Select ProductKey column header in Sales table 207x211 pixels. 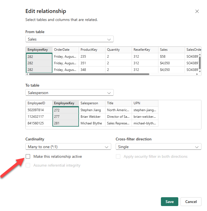coord(92,50)
